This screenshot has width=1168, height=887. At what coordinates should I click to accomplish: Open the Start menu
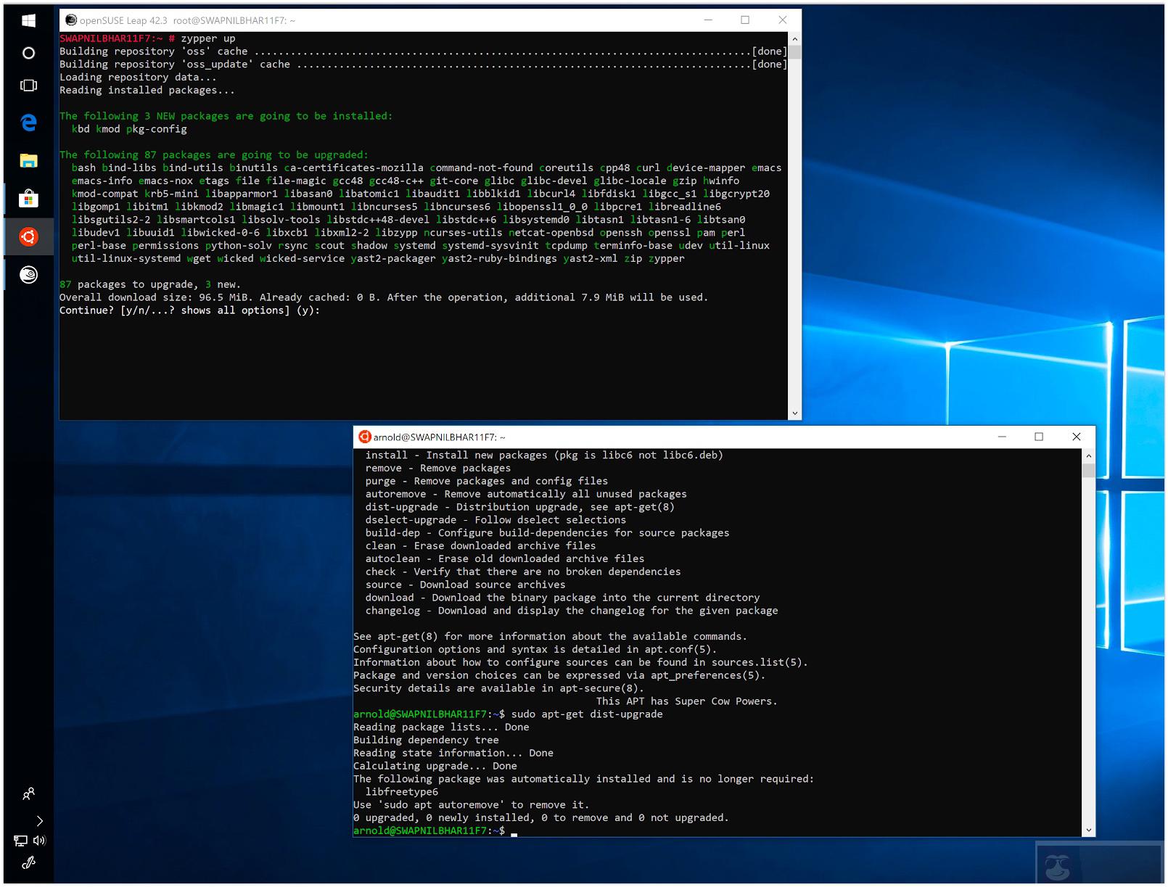[x=29, y=20]
